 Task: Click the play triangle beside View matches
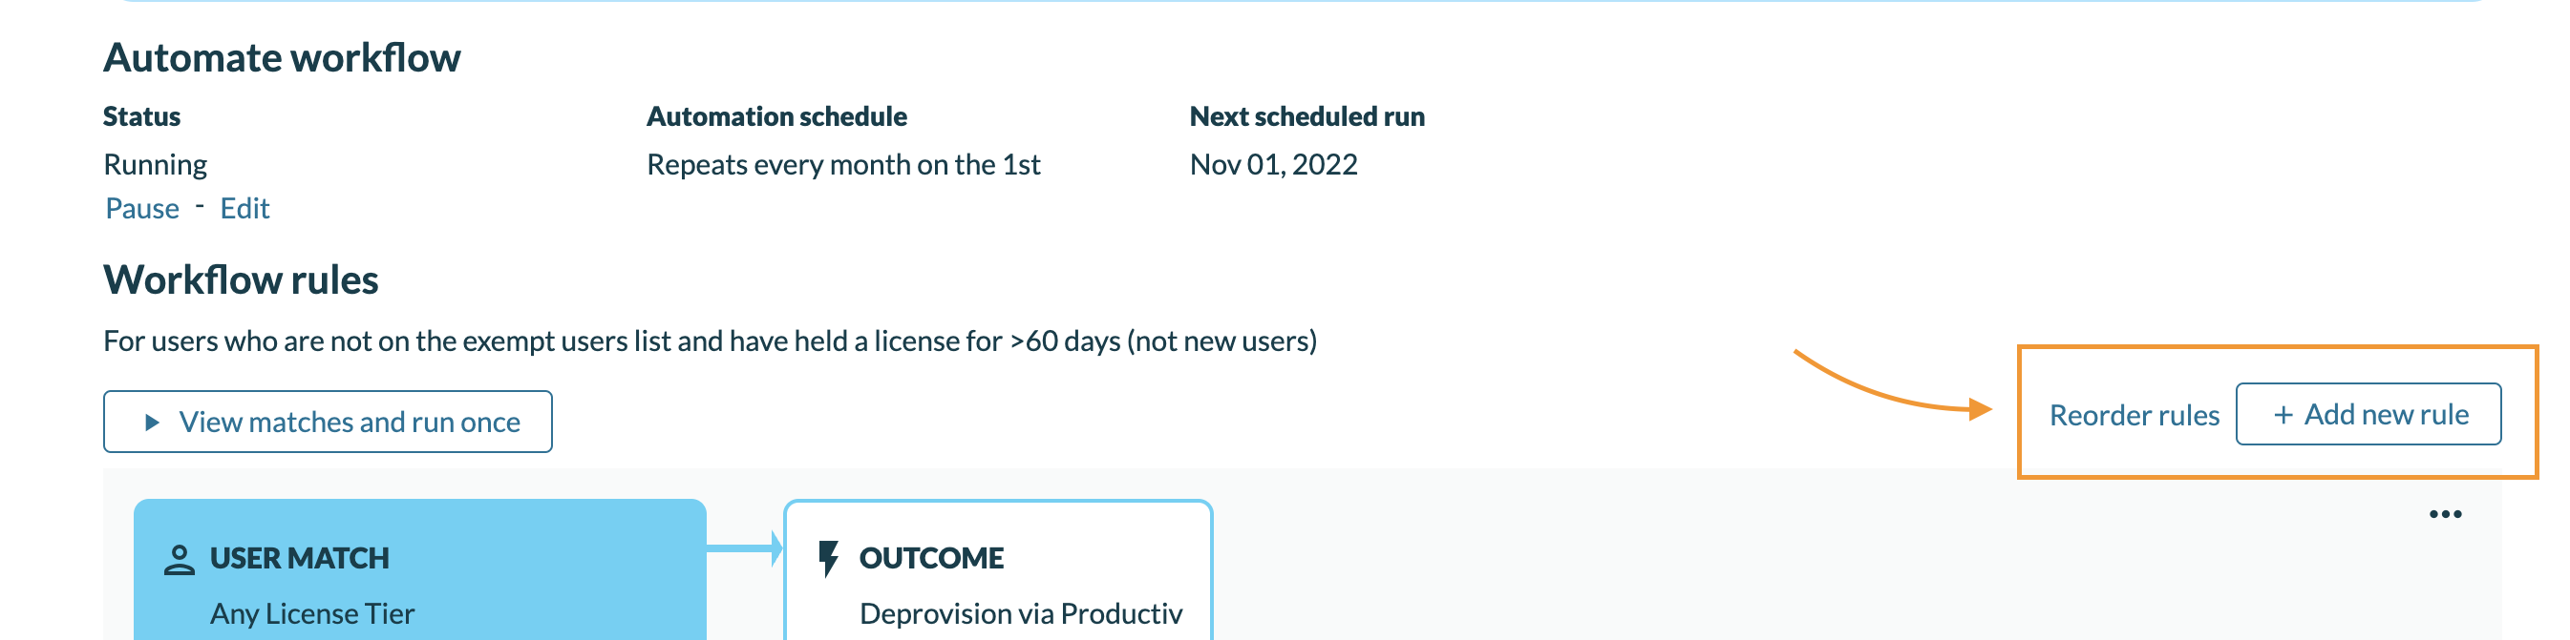[x=152, y=421]
